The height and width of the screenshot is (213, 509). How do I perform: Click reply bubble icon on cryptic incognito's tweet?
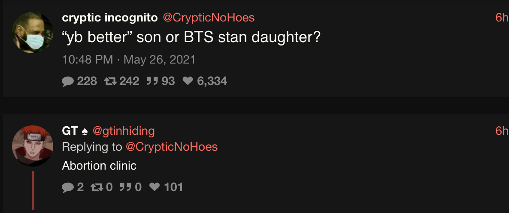pyautogui.click(x=67, y=81)
